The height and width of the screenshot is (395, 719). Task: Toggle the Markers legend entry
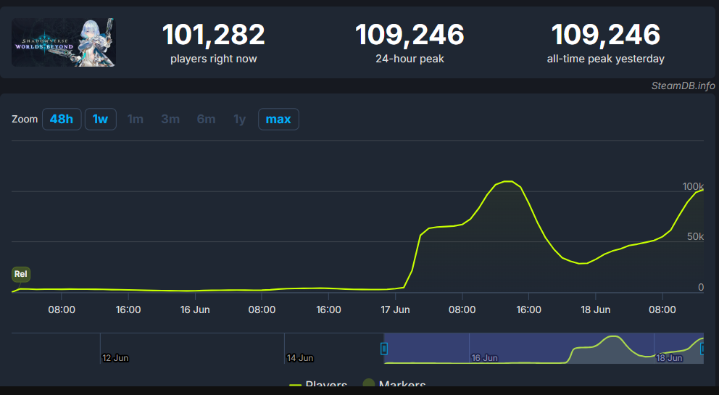click(394, 385)
